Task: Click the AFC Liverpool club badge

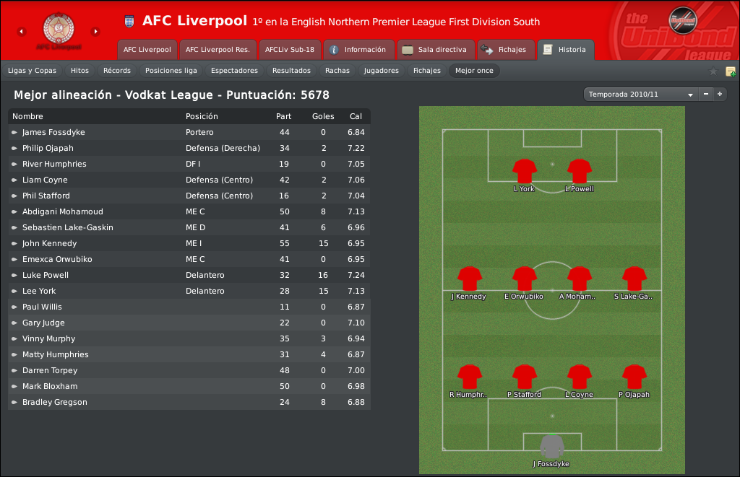Action: click(x=59, y=28)
